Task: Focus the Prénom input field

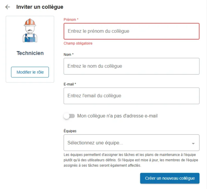Action: click(132, 31)
